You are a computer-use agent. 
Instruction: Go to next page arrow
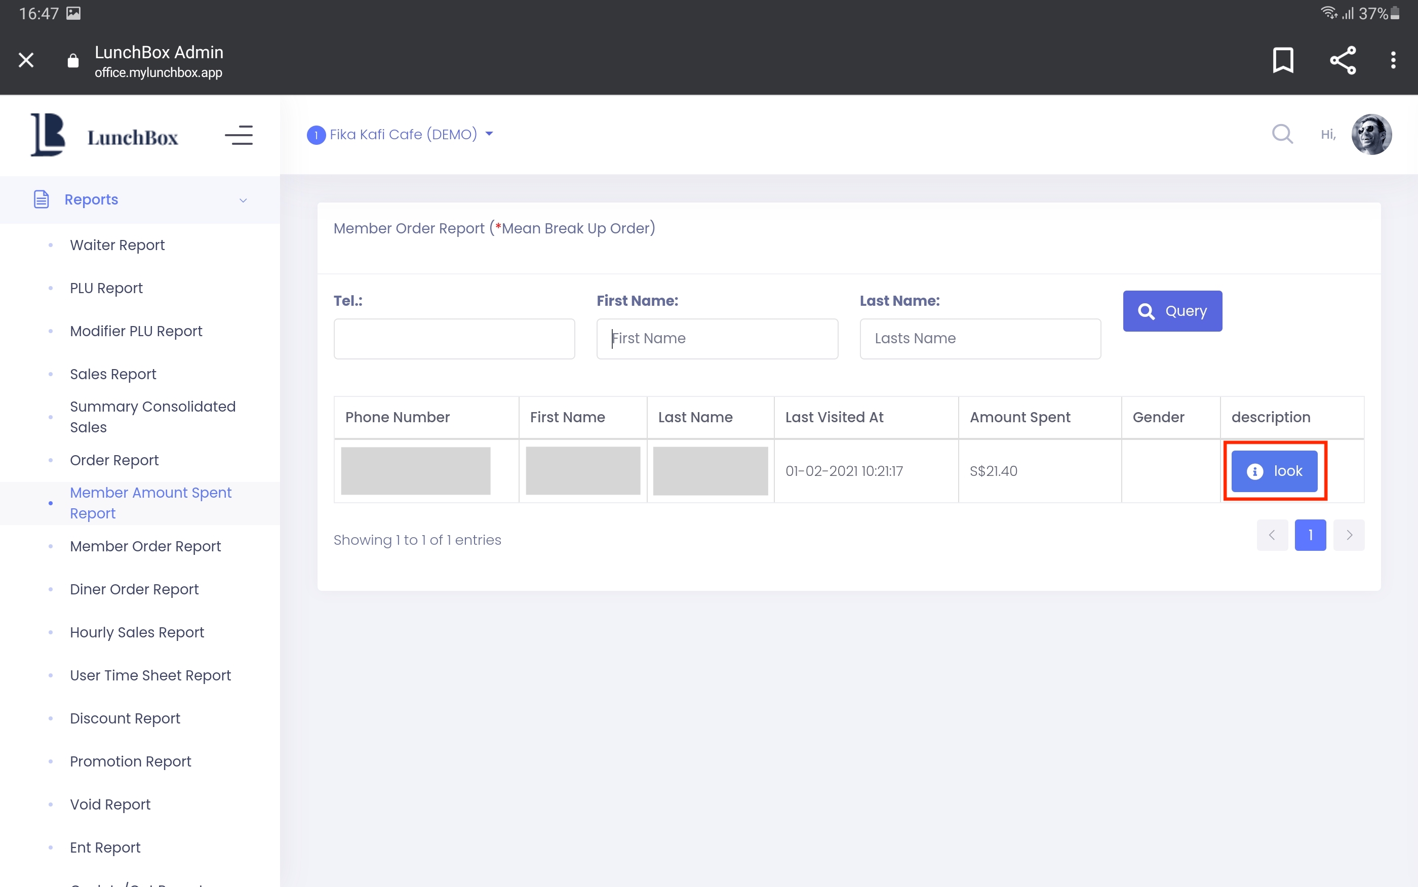click(x=1349, y=535)
